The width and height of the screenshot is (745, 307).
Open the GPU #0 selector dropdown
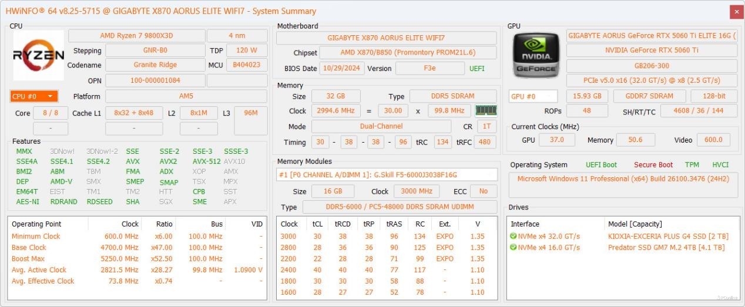point(533,96)
